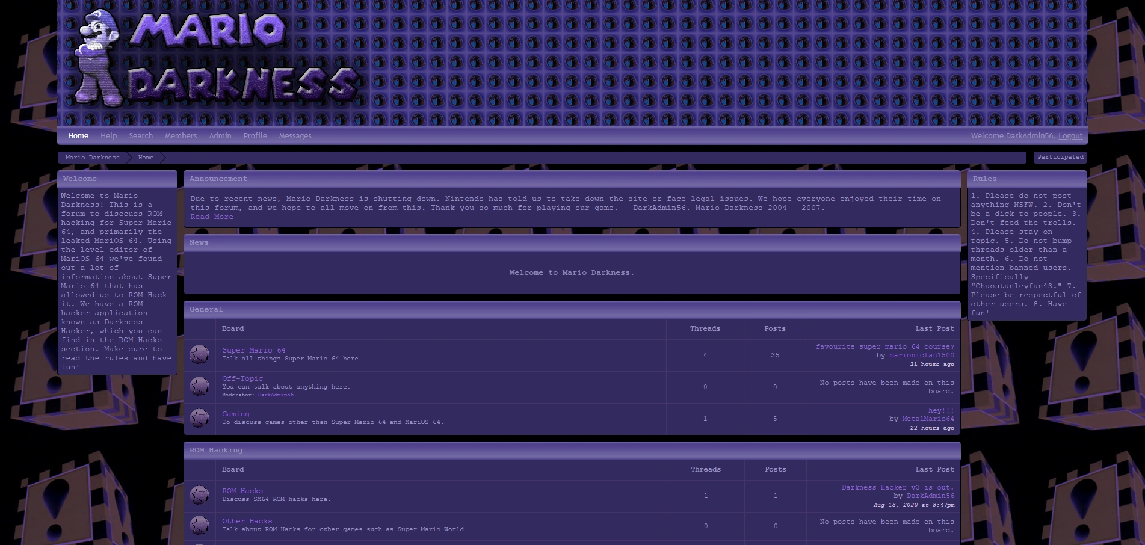Open the Search page from navigation

141,136
